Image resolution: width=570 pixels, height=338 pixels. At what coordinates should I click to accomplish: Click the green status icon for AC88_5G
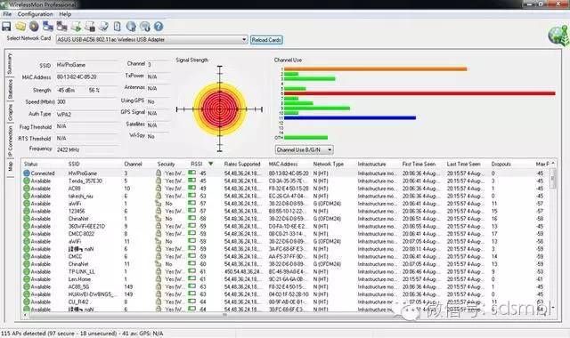[x=27, y=286]
